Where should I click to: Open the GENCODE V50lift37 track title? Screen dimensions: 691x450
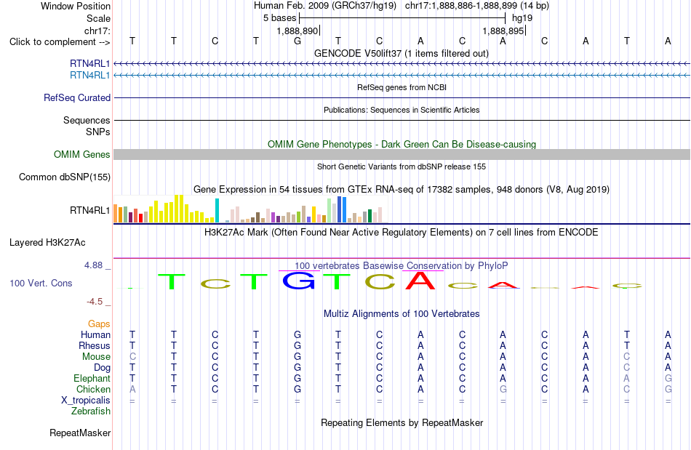tap(402, 53)
